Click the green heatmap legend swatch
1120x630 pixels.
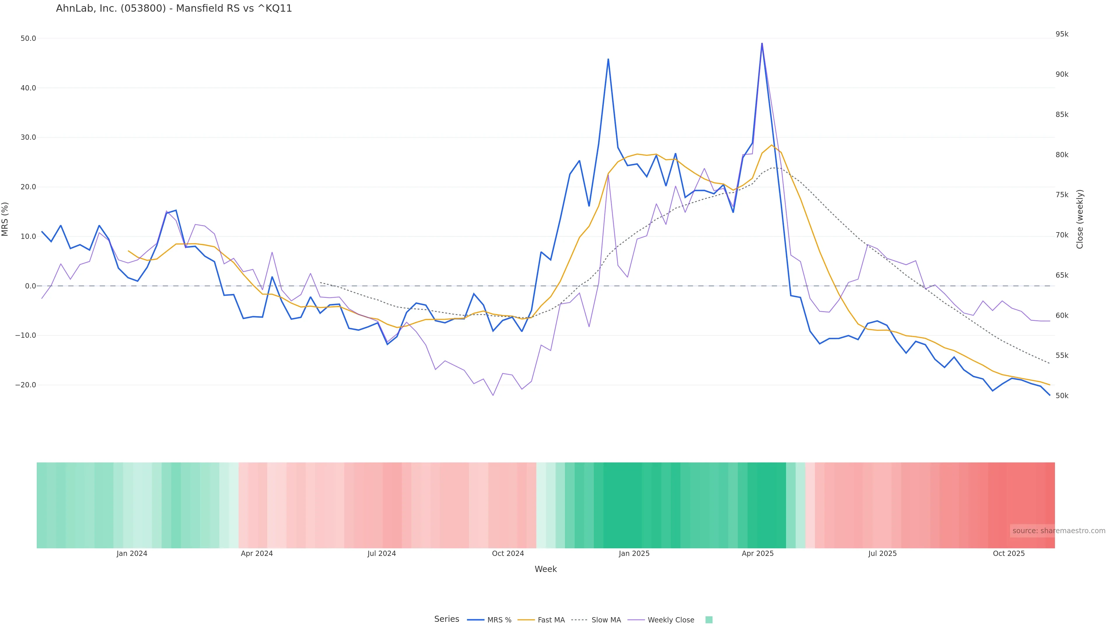[709, 620]
